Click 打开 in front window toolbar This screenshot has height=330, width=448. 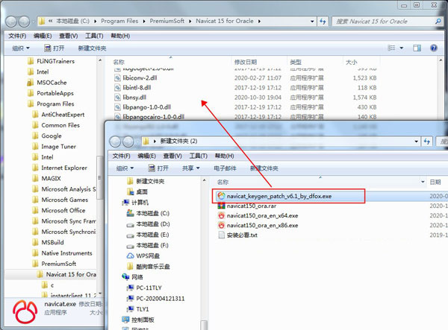coord(158,168)
